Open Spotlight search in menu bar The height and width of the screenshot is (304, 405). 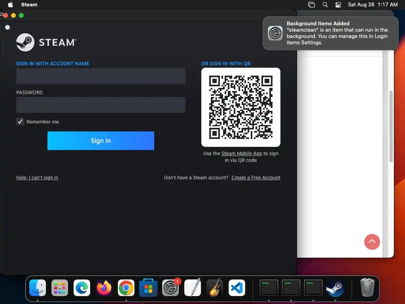[x=325, y=5]
